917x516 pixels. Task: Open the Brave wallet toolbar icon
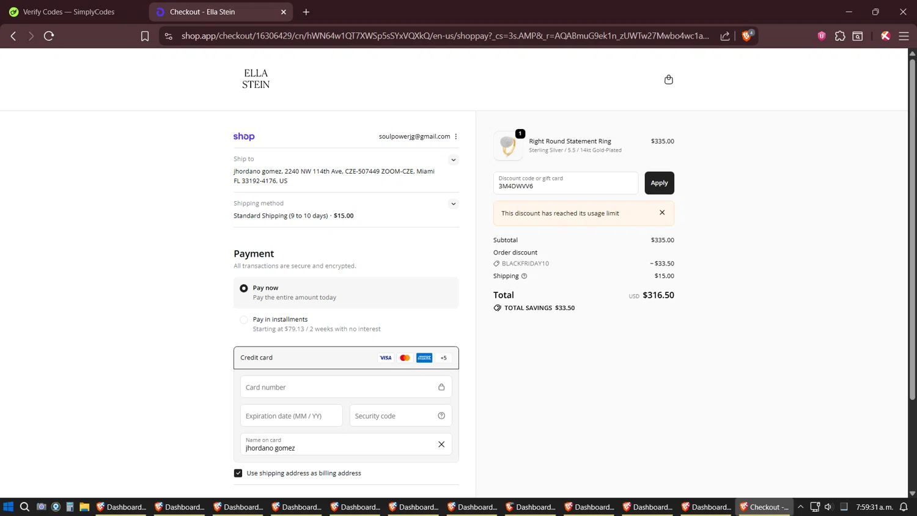(858, 36)
